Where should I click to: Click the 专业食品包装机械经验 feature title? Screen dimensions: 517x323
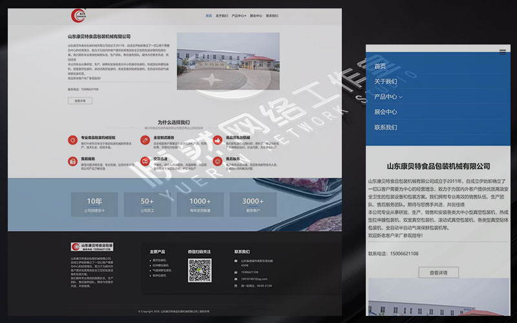pos(98,137)
